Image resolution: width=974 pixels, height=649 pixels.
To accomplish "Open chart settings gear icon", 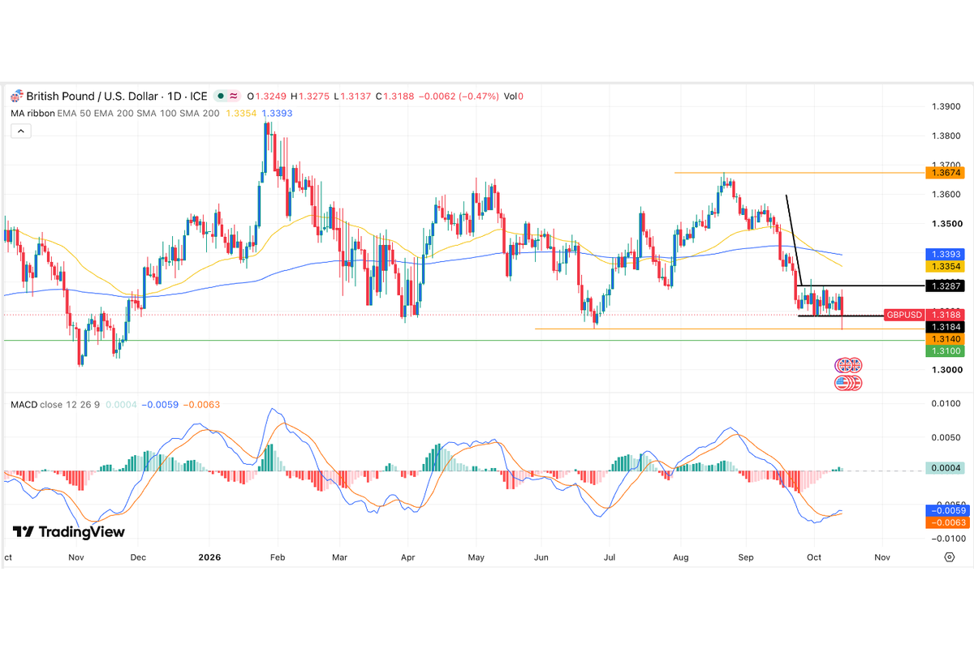I will (949, 557).
